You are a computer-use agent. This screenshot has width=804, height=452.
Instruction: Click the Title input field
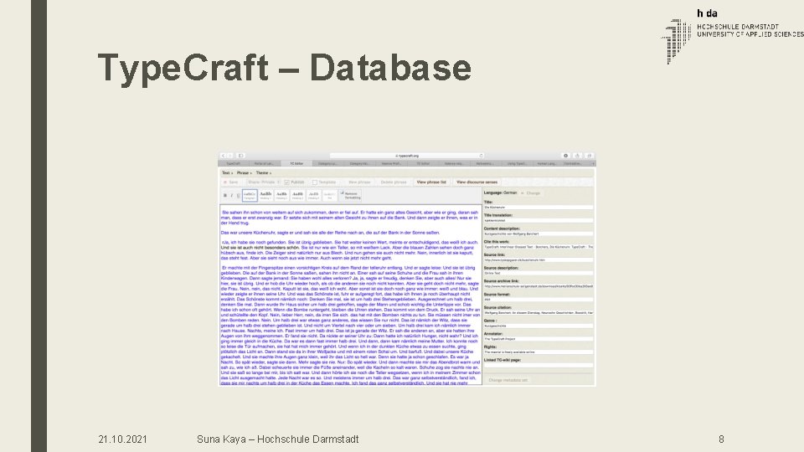click(x=539, y=208)
